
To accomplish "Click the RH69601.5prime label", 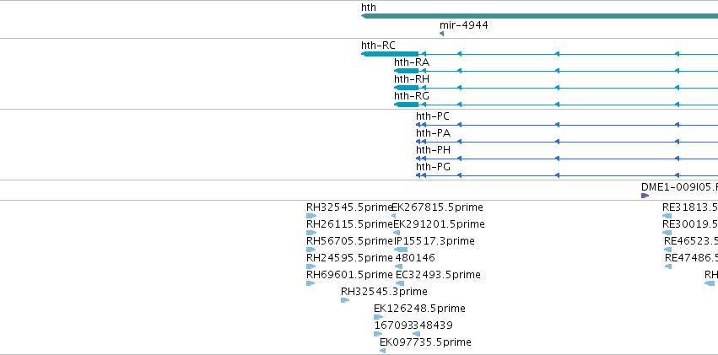I will click(x=350, y=276).
